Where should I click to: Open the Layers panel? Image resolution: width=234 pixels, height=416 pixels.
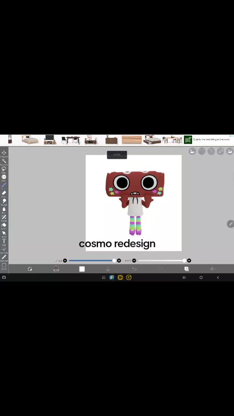pyautogui.click(x=187, y=269)
